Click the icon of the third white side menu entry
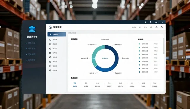The height and width of the screenshot is (109, 190). [x=50, y=44]
